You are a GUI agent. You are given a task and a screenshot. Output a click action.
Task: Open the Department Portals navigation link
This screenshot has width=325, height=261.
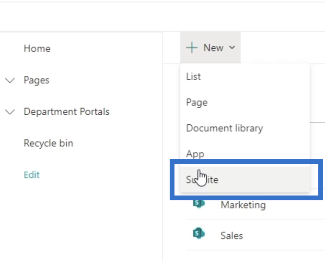(x=67, y=112)
